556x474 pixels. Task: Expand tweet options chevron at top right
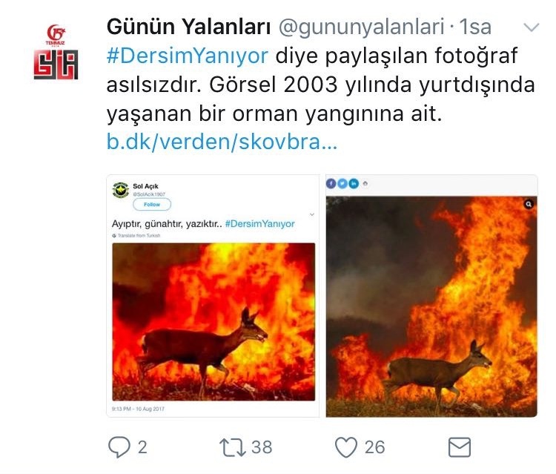532,27
